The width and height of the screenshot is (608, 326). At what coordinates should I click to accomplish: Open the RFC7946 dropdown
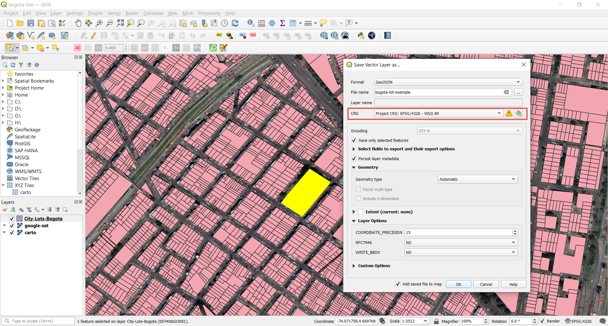461,242
